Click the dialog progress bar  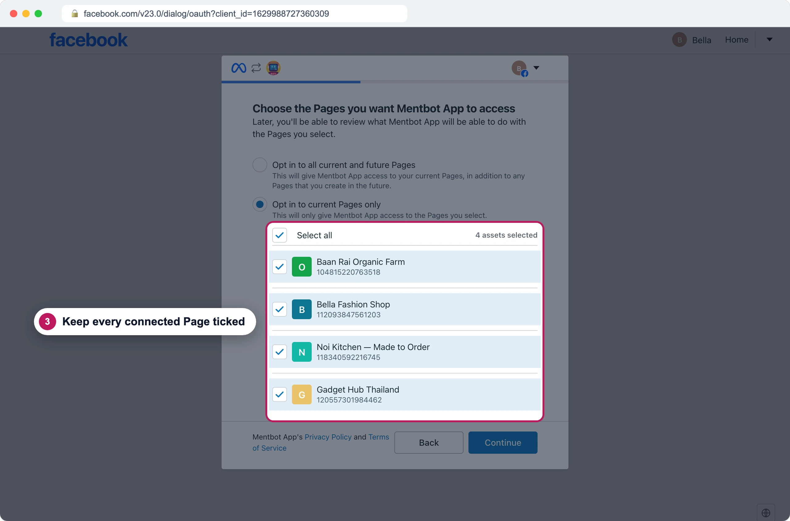[x=395, y=82]
